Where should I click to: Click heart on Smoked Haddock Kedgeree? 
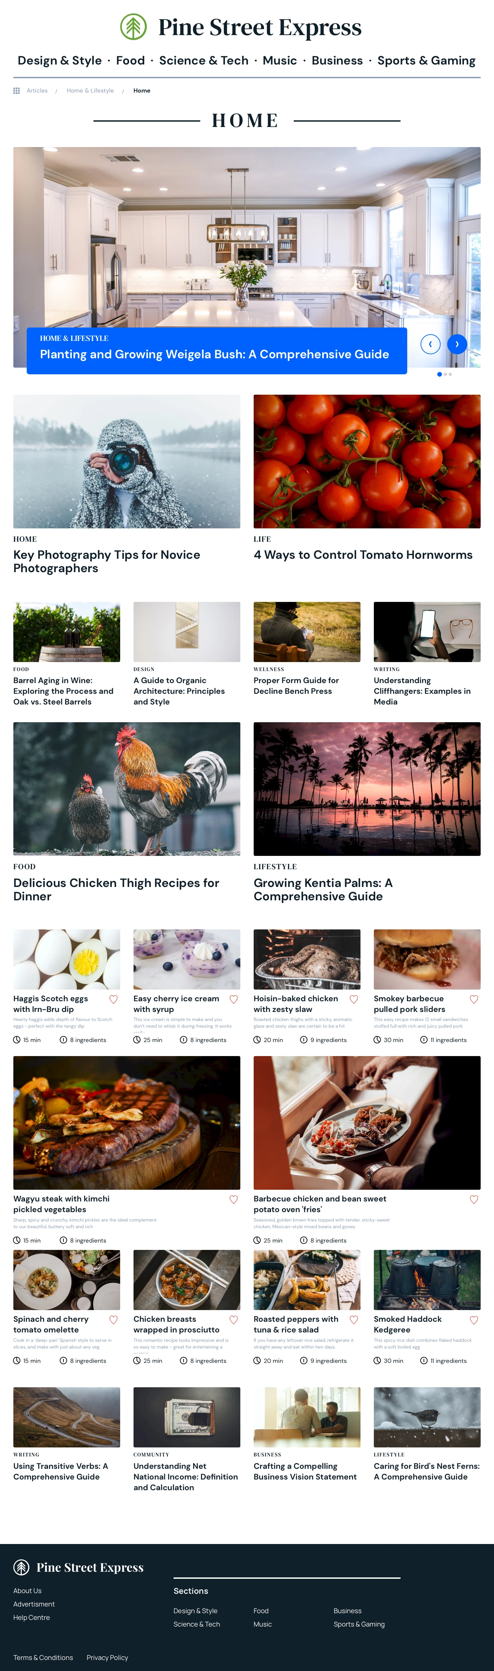tap(474, 1319)
